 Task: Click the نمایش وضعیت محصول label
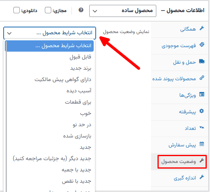coord(126,32)
